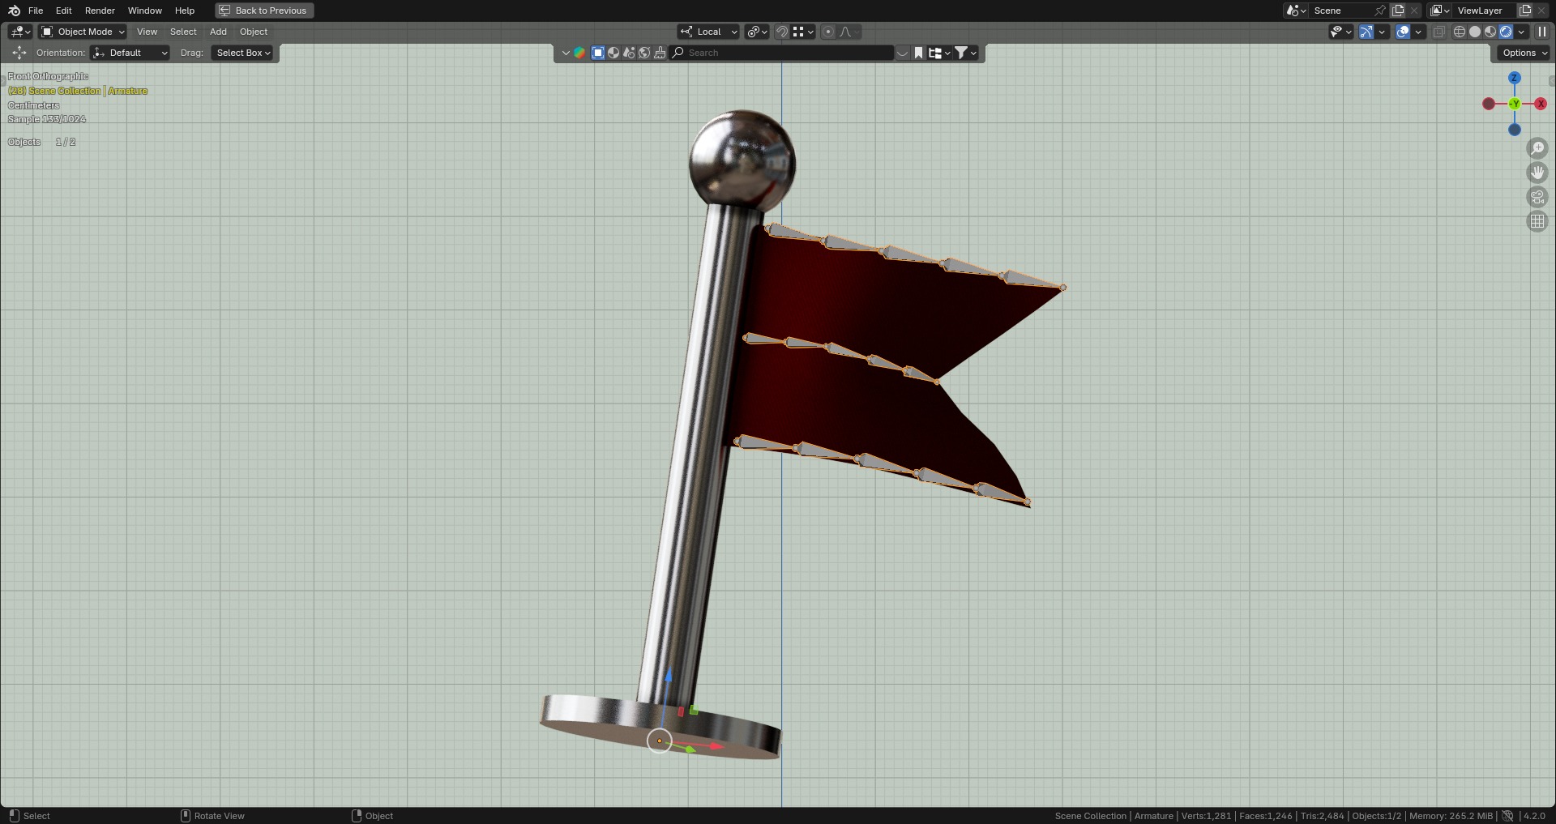Click the red X axis gizmo
This screenshot has width=1556, height=824.
click(1541, 104)
